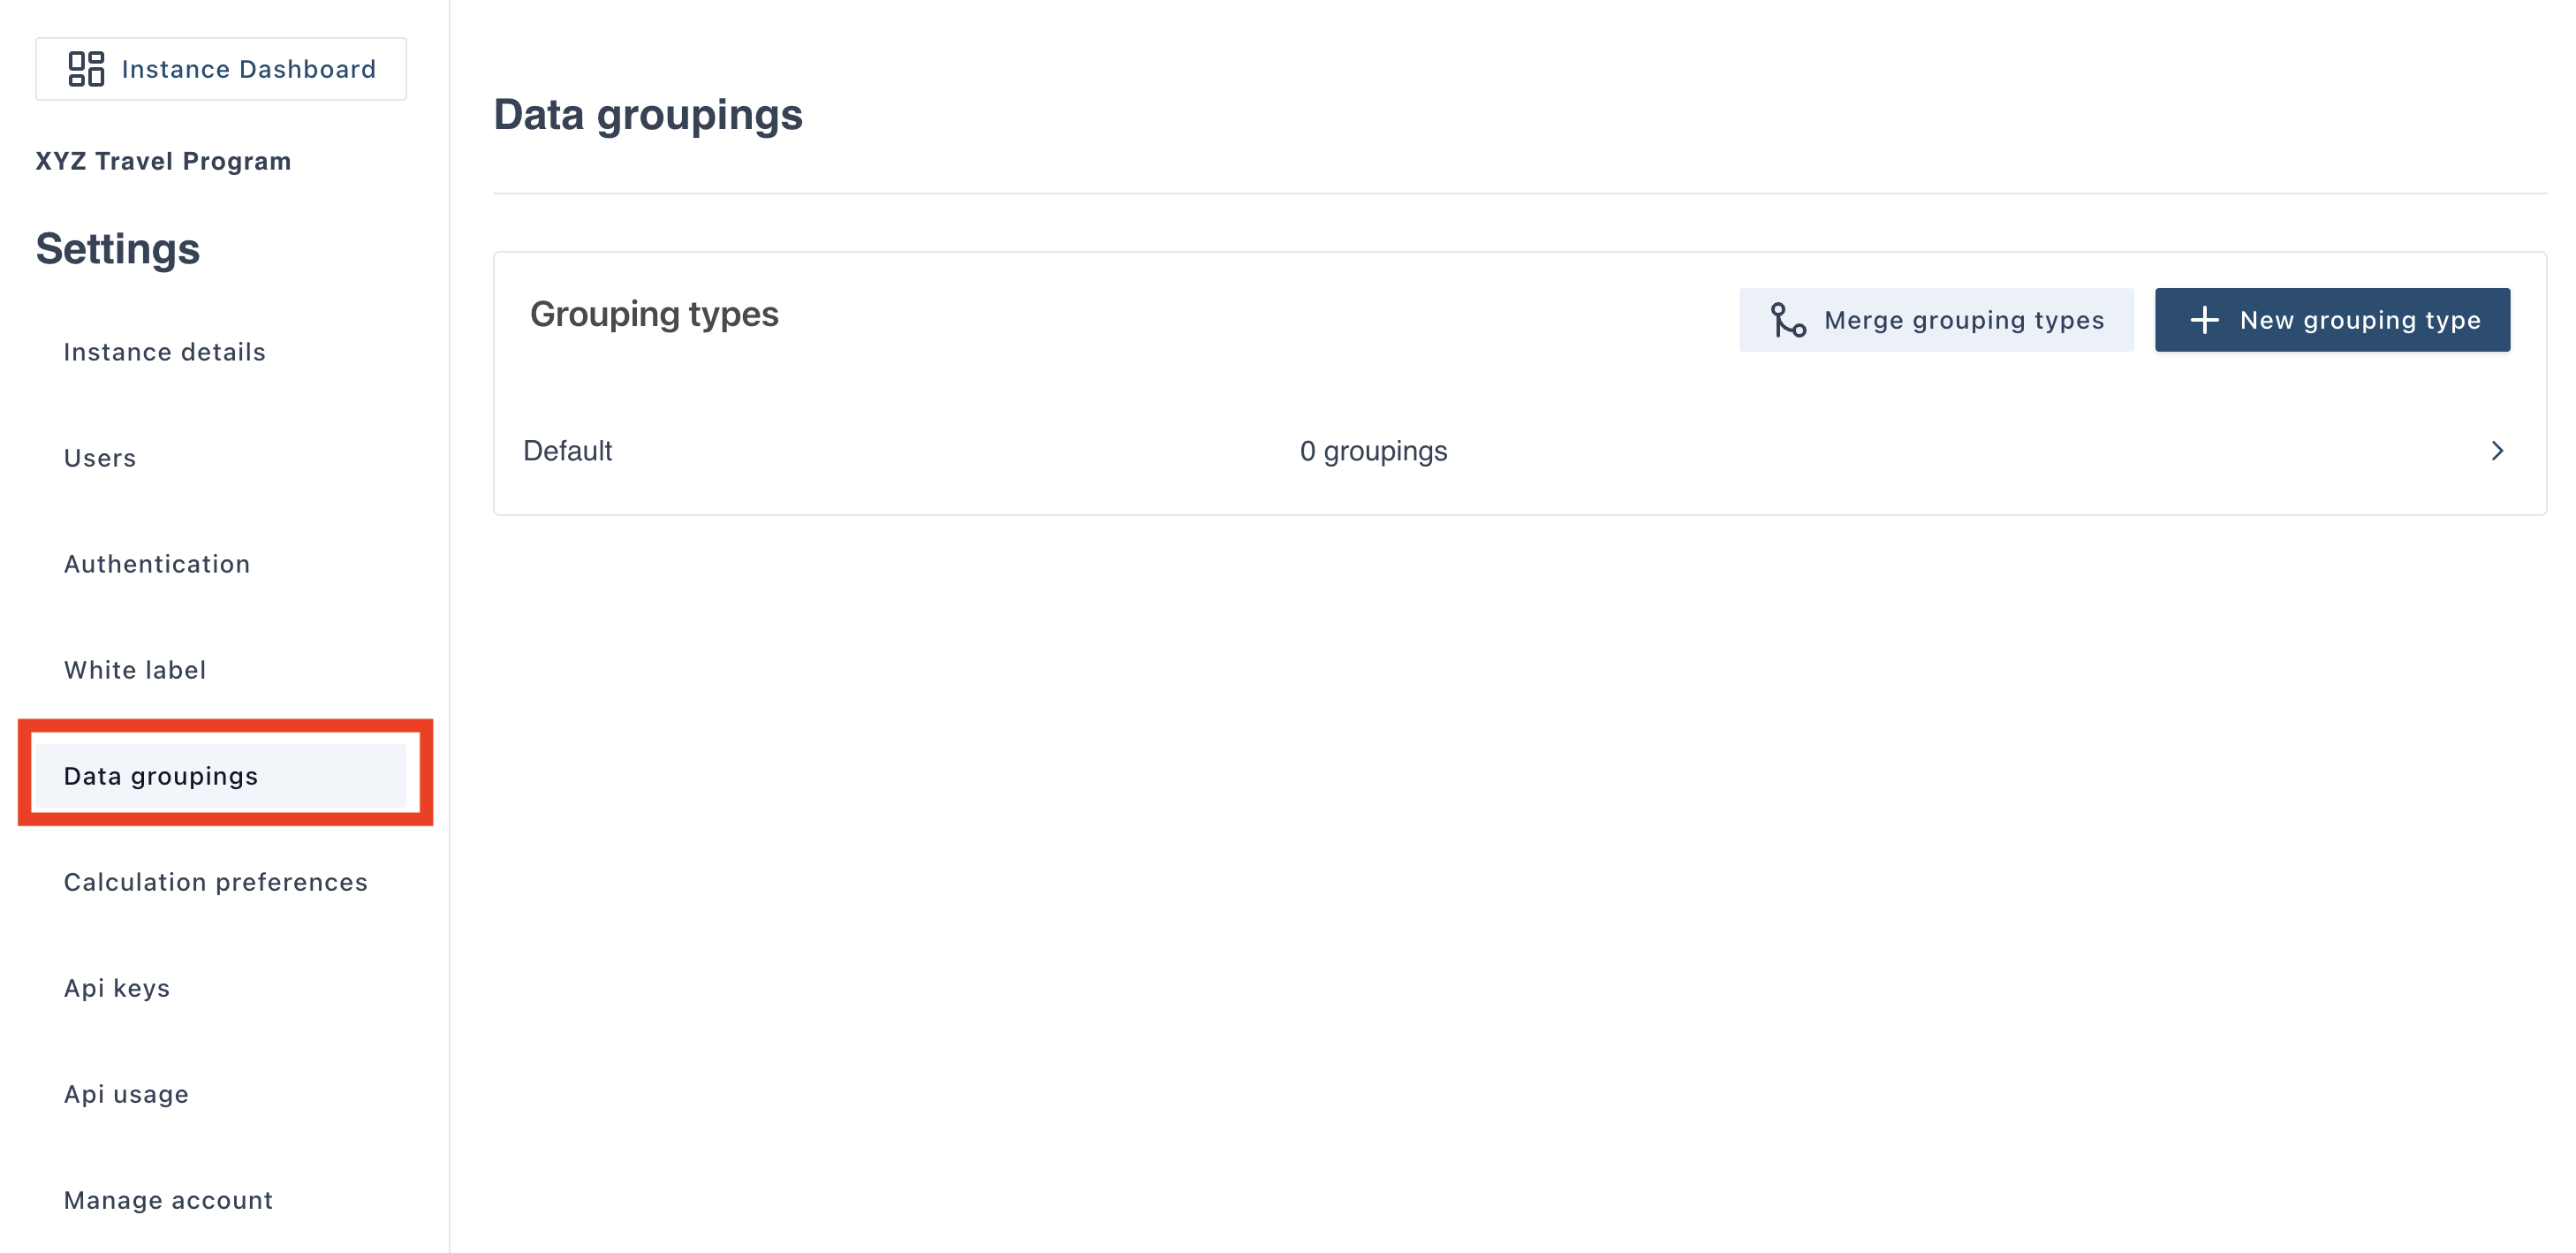Click the 0 groupings count text
Image resolution: width=2576 pixels, height=1253 pixels.
[1372, 451]
